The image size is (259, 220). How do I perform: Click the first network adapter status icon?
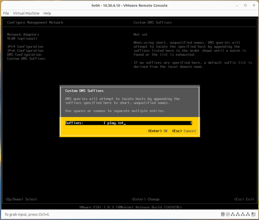coord(233,214)
